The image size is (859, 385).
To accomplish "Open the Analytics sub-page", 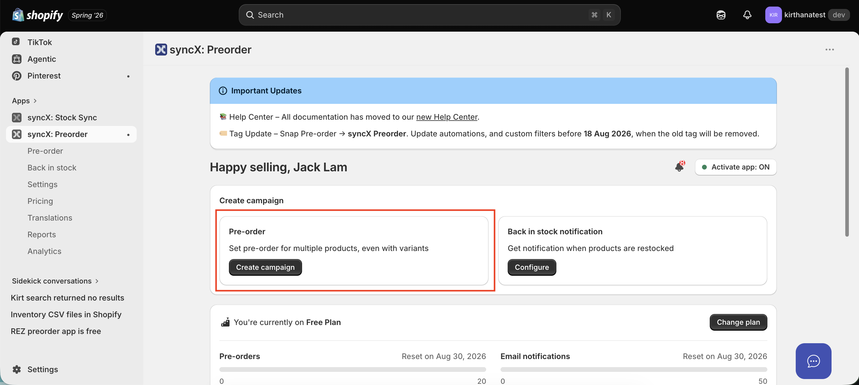I will point(44,251).
